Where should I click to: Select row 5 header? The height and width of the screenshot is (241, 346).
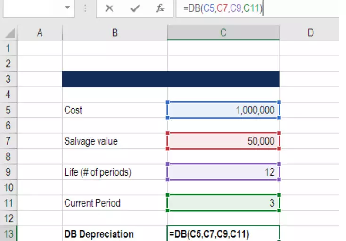pos(8,110)
